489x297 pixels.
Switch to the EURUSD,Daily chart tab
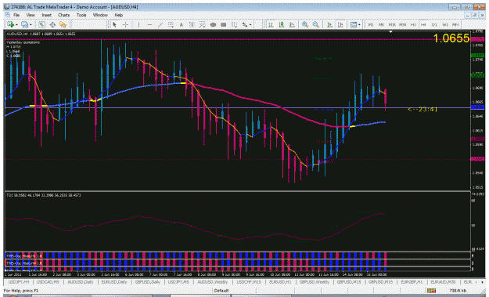(113, 282)
